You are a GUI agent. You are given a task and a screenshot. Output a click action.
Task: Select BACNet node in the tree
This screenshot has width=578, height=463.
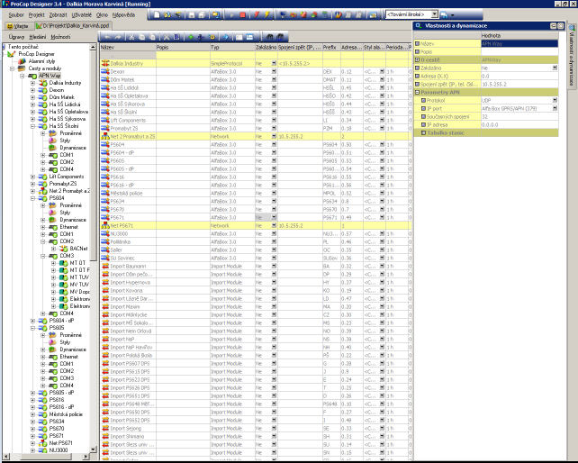(x=78, y=249)
